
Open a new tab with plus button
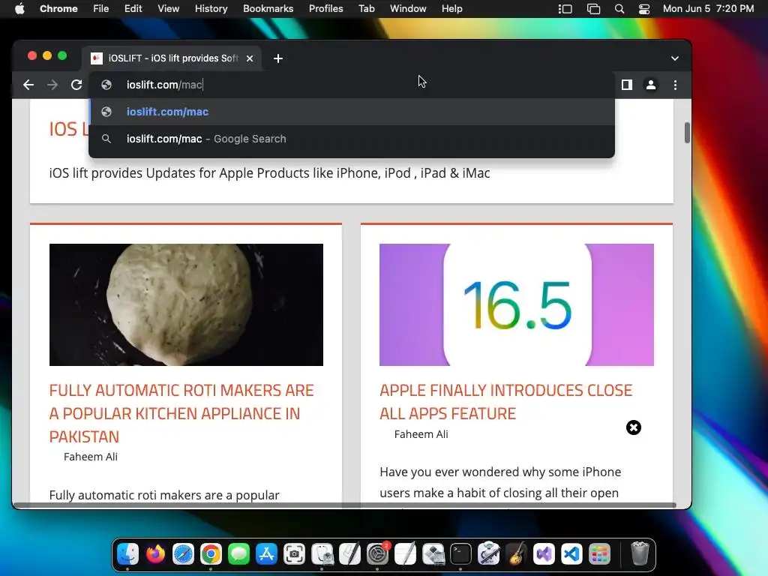(277, 58)
